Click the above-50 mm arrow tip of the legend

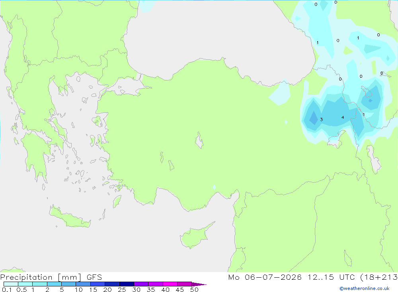click(199, 284)
